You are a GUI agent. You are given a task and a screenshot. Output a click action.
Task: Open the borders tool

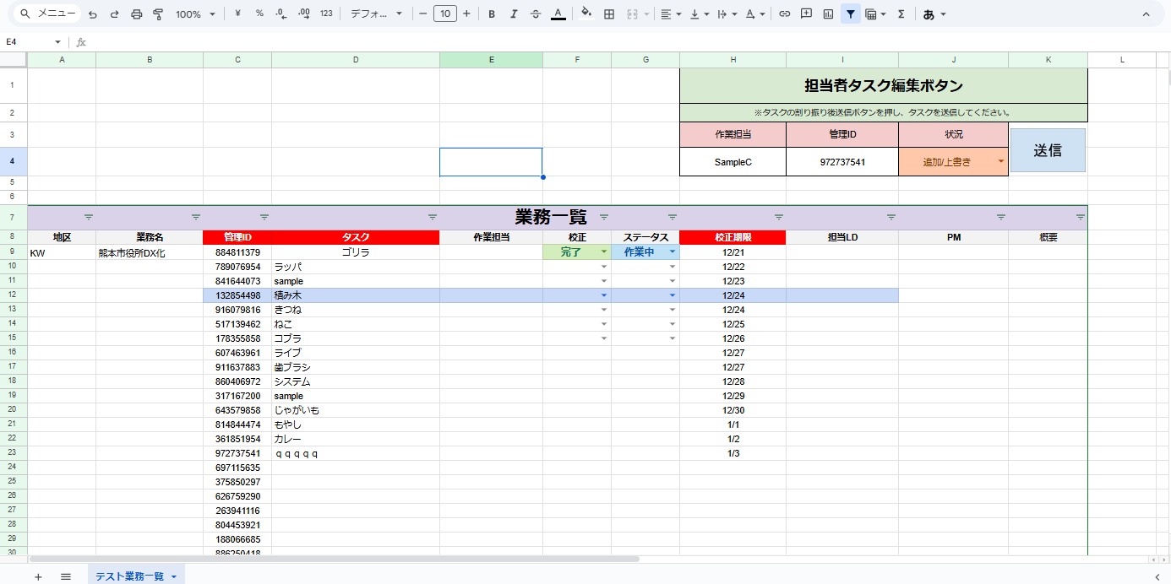point(608,14)
